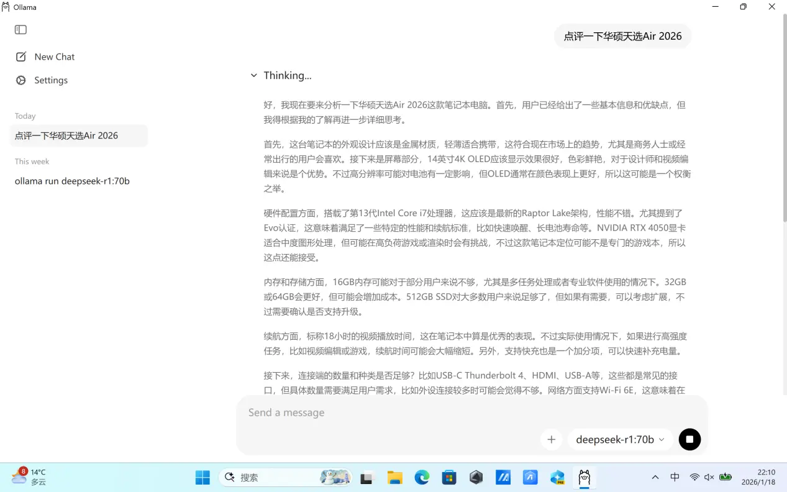Open the 14°C weather widget

coord(29,477)
